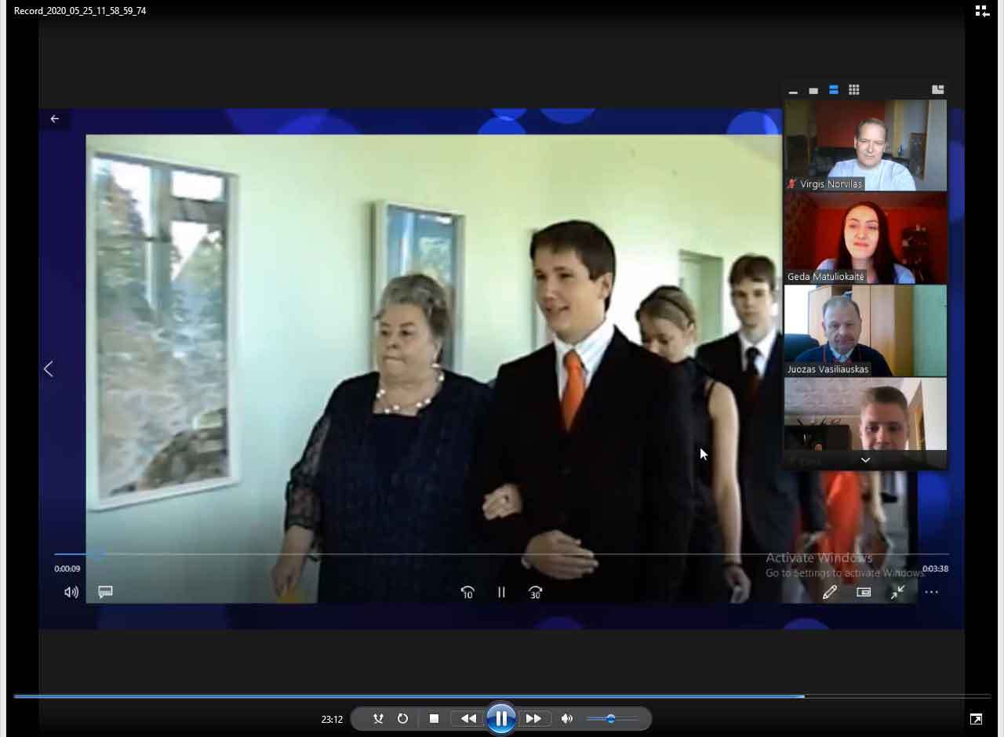The height and width of the screenshot is (737, 1004).
Task: Skip forward 30 seconds in embedded video
Action: pyautogui.click(x=535, y=593)
